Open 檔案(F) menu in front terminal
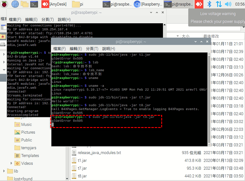Viewport: 245px width, 181px height. click(x=59, y=49)
